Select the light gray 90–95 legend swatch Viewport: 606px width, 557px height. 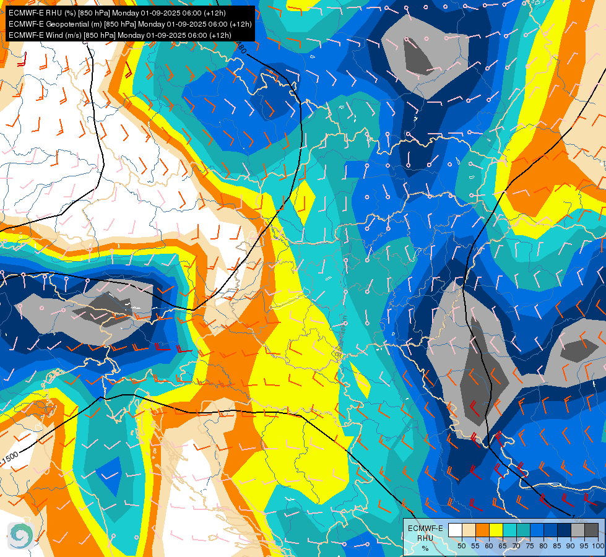[x=578, y=530]
